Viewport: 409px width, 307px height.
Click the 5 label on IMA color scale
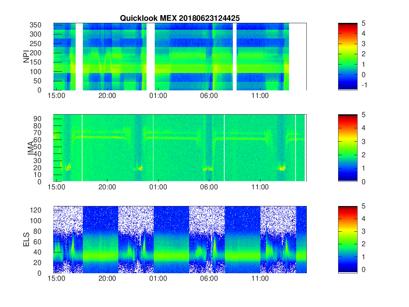pos(363,115)
